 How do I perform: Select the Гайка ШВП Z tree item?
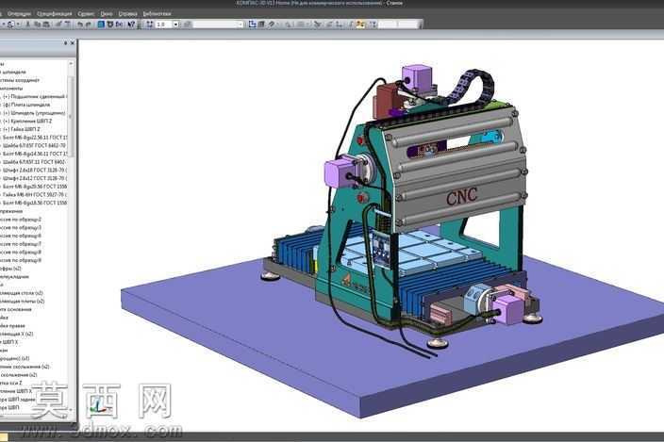[x=21, y=129]
